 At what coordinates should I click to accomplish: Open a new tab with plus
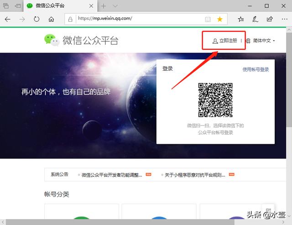point(104,6)
